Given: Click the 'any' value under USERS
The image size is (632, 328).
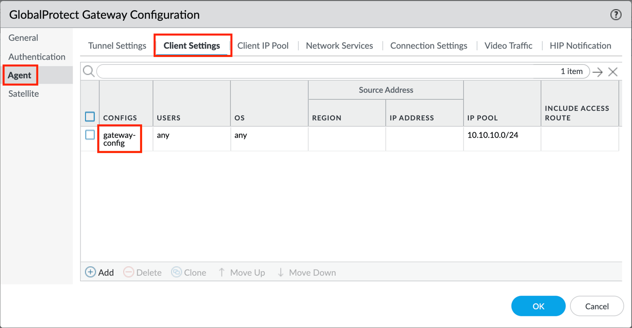Looking at the screenshot, I should 163,135.
